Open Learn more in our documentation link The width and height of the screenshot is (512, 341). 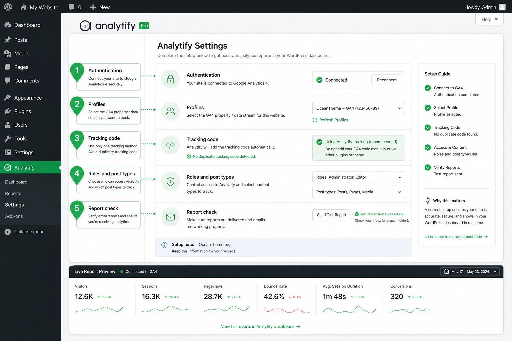point(456,237)
